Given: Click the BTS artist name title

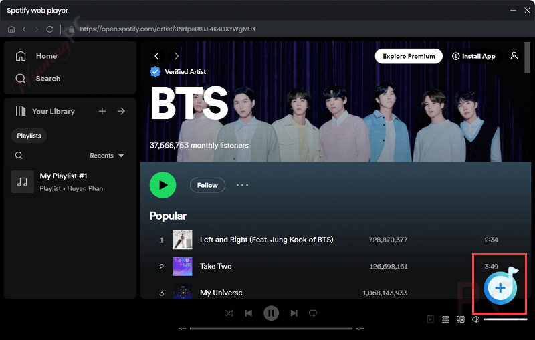Looking at the screenshot, I should [x=189, y=103].
